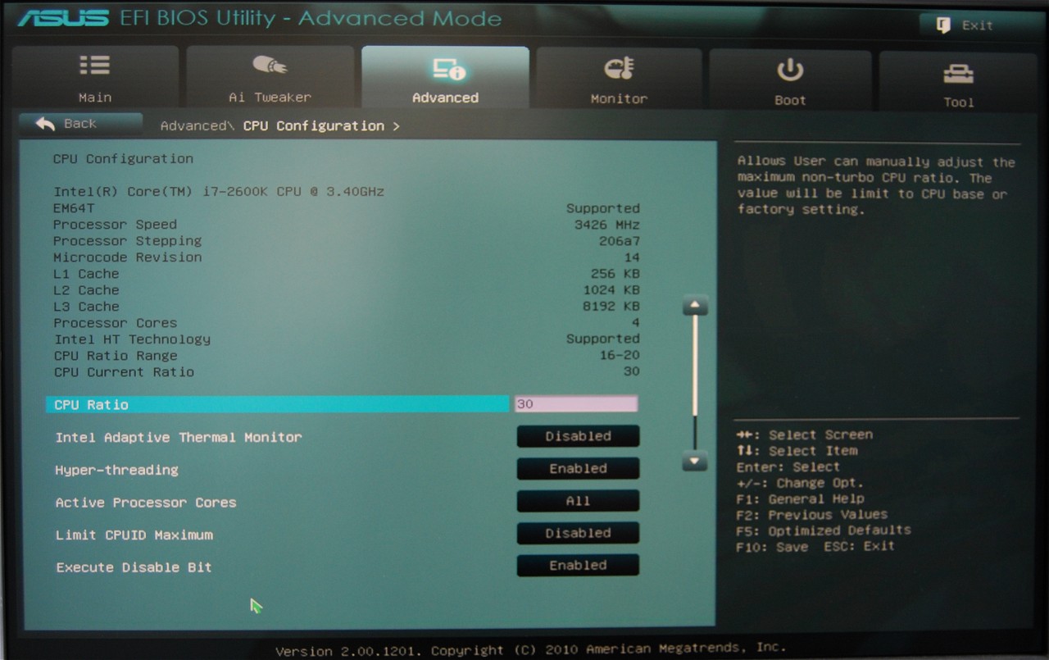This screenshot has width=1049, height=660.
Task: Click the CPU Ratio value field
Action: click(x=575, y=404)
